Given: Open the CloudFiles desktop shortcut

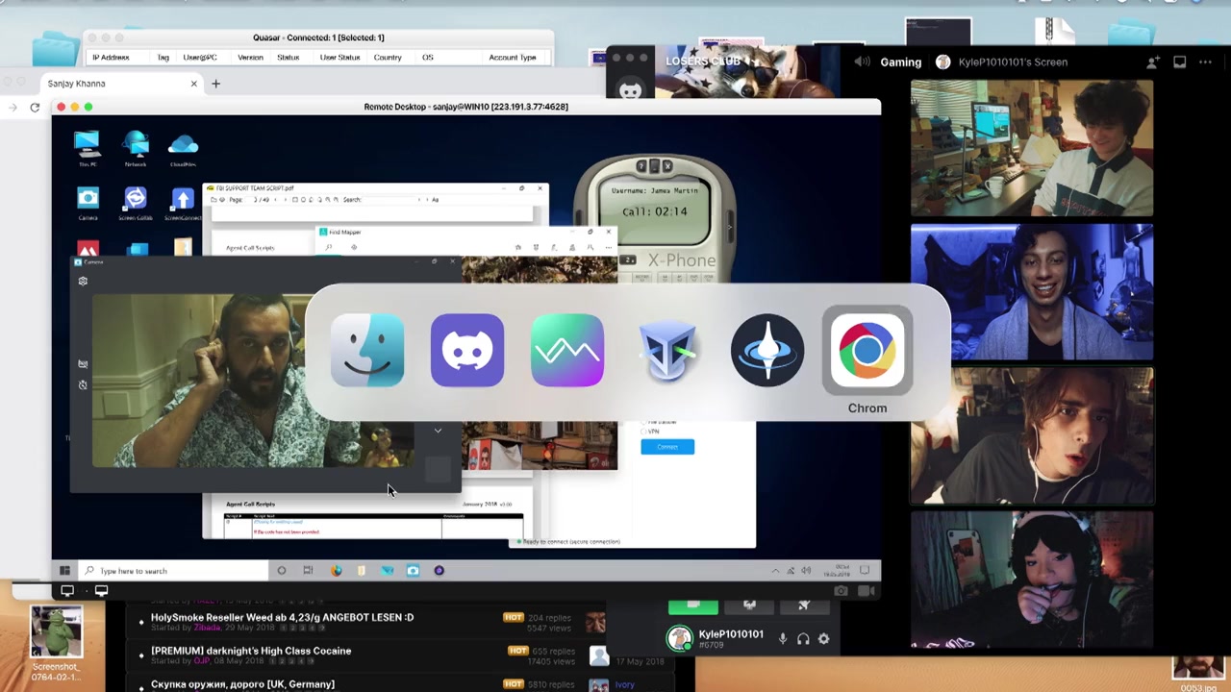Looking at the screenshot, I should (x=183, y=149).
